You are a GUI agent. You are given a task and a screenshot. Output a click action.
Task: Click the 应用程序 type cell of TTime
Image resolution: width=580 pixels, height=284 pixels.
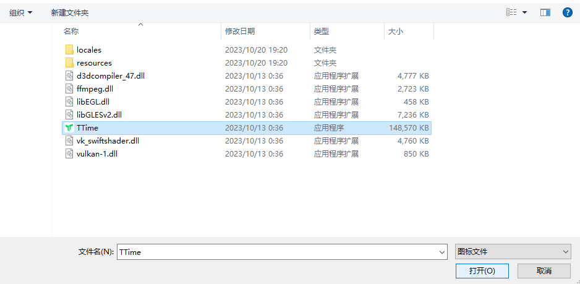(x=329, y=127)
